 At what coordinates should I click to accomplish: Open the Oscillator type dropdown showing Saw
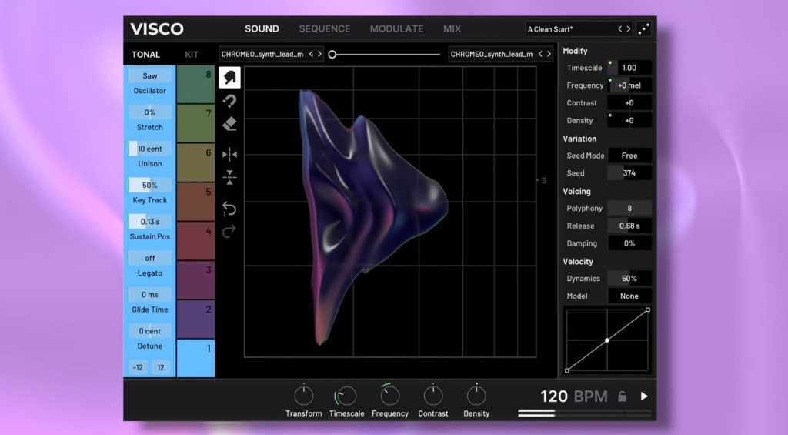(150, 76)
